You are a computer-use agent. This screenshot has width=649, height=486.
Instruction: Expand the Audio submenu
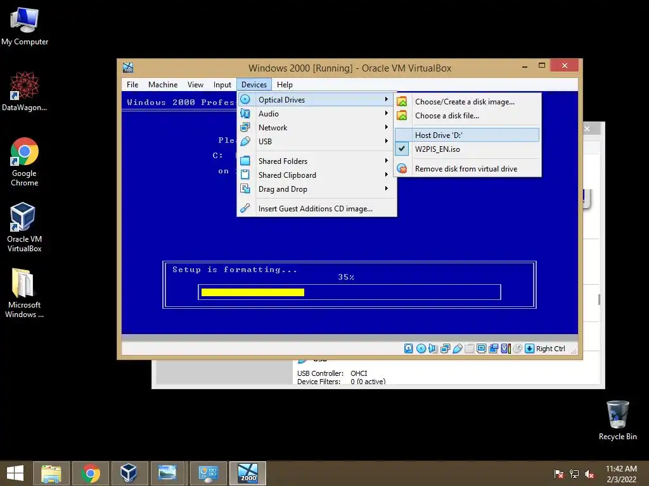pos(317,114)
